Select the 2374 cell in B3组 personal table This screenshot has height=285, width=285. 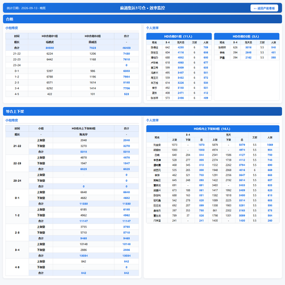pyautogui.click(x=215, y=160)
